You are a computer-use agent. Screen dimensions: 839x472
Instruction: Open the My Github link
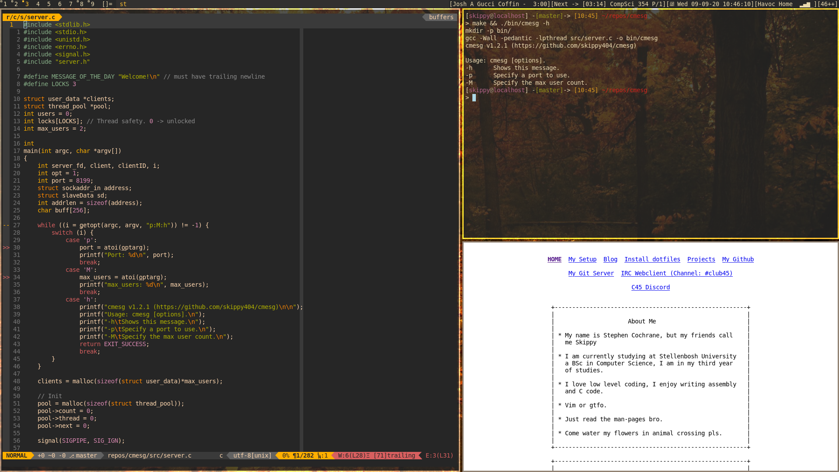tap(738, 259)
